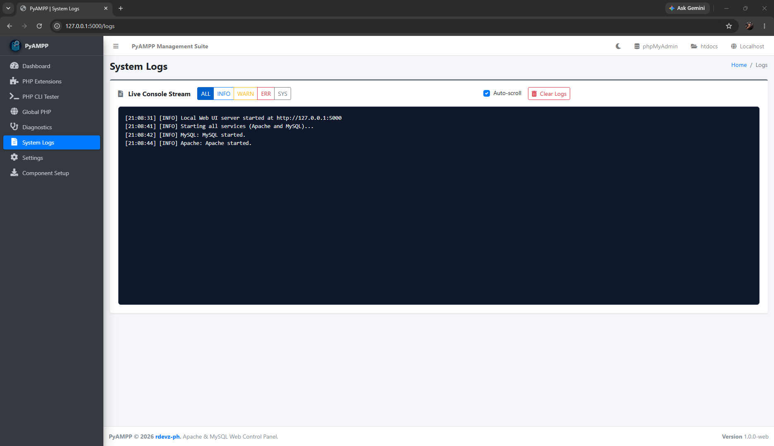The height and width of the screenshot is (446, 774).
Task: Click the 'Starting all services' log line
Action: coord(219,126)
